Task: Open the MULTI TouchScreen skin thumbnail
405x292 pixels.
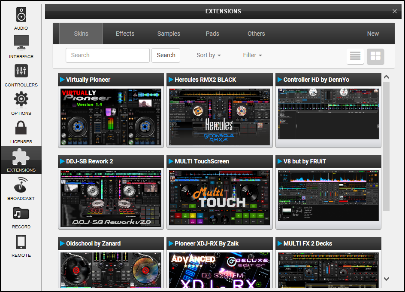Action: coord(220,198)
